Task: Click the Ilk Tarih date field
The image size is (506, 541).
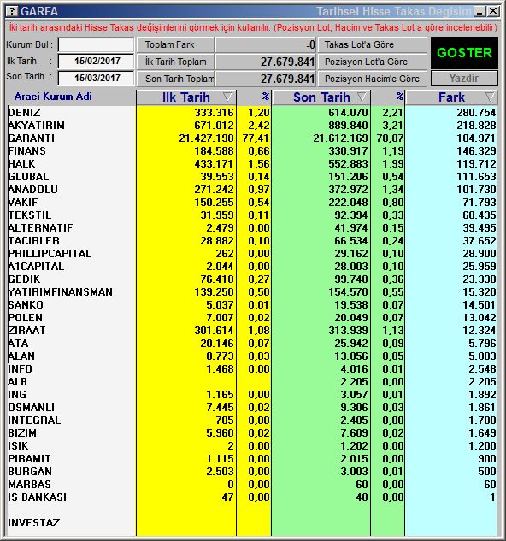Action: coord(96,61)
